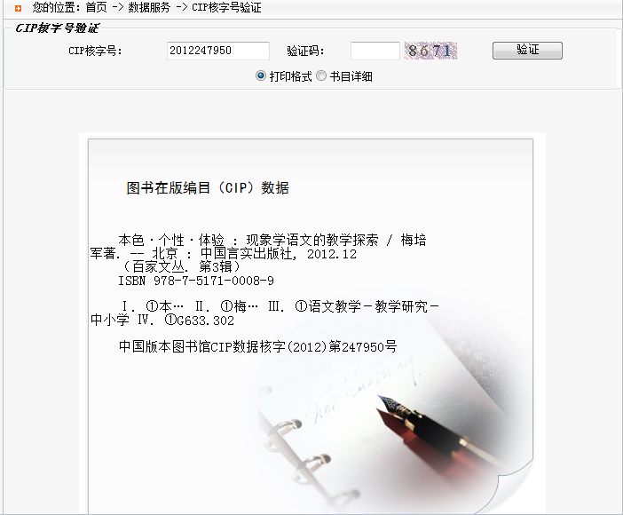
Task: Focus the CIP核字号 input containing 2012247950
Action: (x=218, y=51)
